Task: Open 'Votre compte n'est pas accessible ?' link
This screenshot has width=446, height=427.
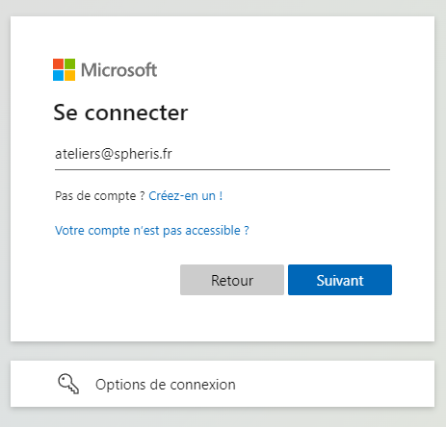Action: click(x=152, y=231)
